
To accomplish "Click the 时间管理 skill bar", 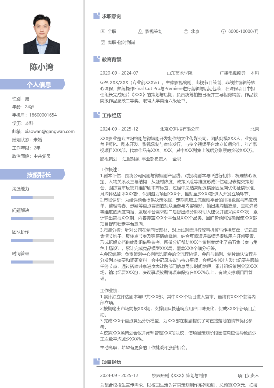I will pyautogui.click(x=33, y=262).
